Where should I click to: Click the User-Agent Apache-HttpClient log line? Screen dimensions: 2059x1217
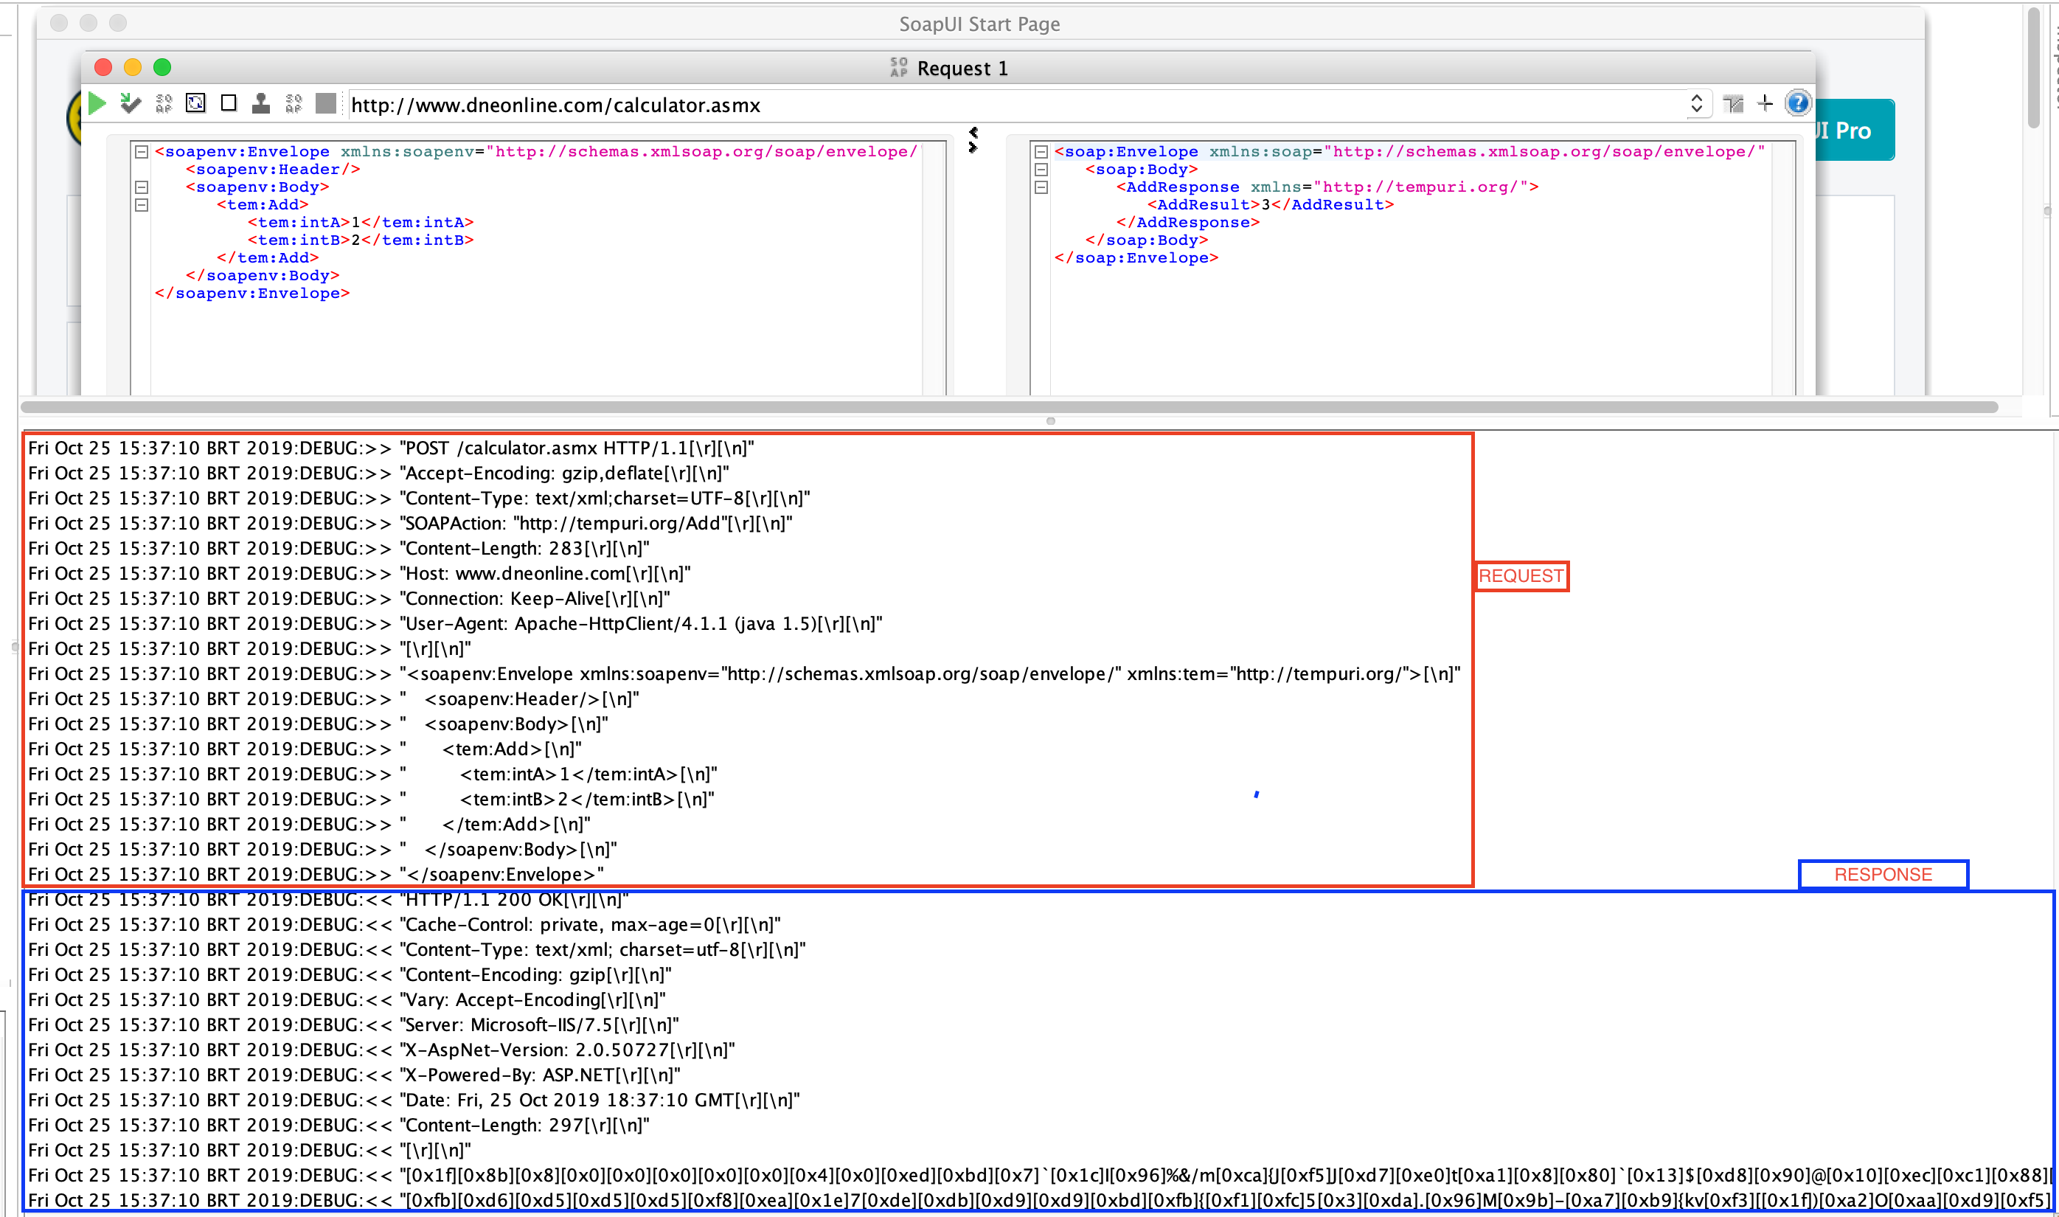pos(455,624)
